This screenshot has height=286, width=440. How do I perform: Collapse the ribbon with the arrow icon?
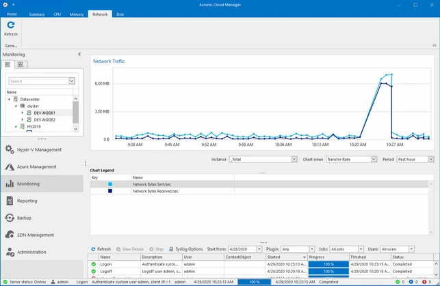point(435,45)
